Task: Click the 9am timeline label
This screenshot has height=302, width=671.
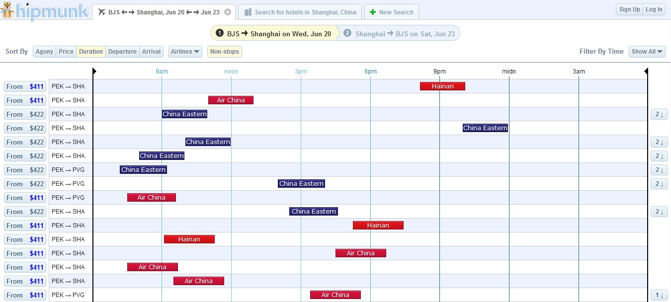Action: pyautogui.click(x=162, y=72)
